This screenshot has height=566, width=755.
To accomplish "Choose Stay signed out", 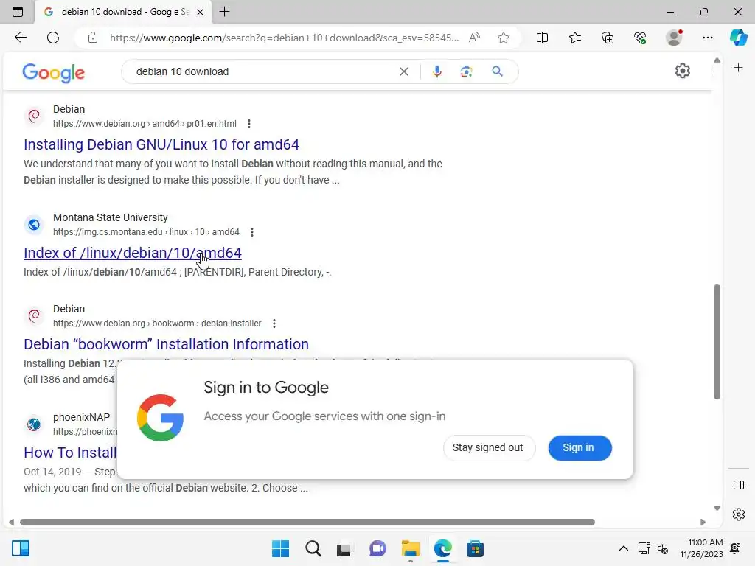I will coord(488,447).
